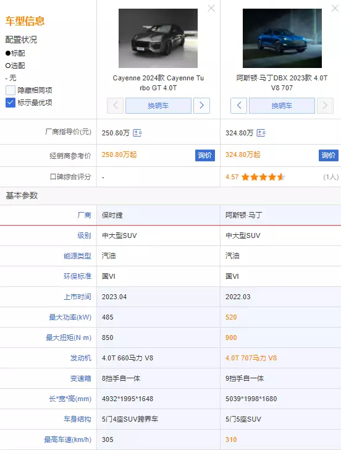Remove the Cayenne column with its X icon

click(211, 8)
